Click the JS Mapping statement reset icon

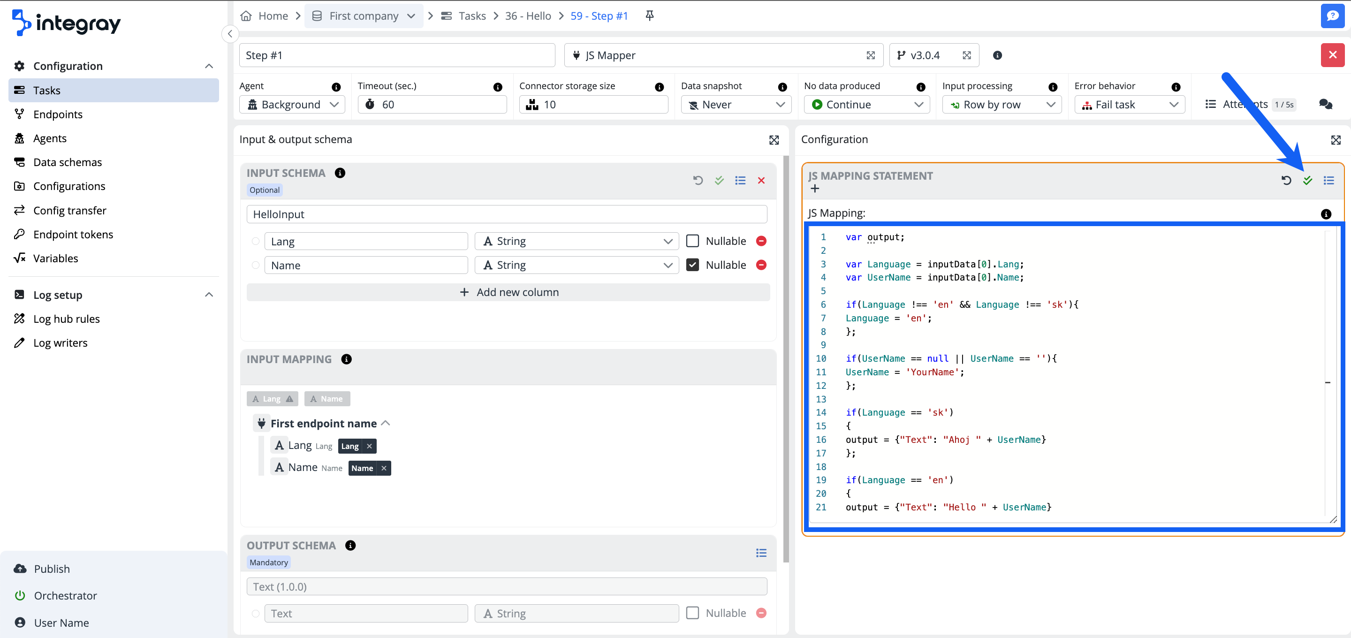[x=1286, y=181]
